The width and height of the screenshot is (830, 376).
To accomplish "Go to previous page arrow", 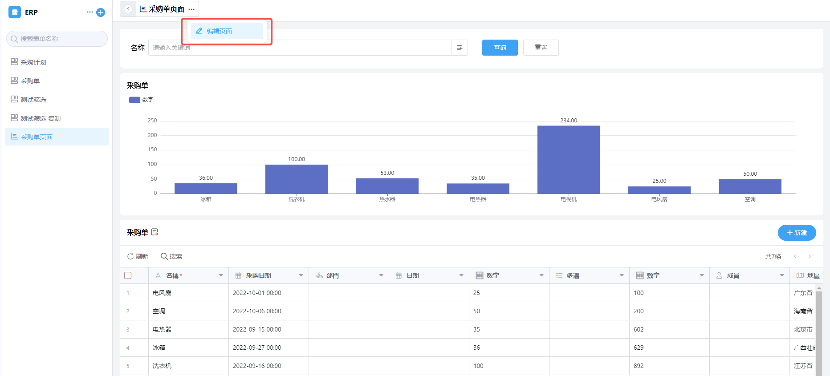I will point(795,256).
